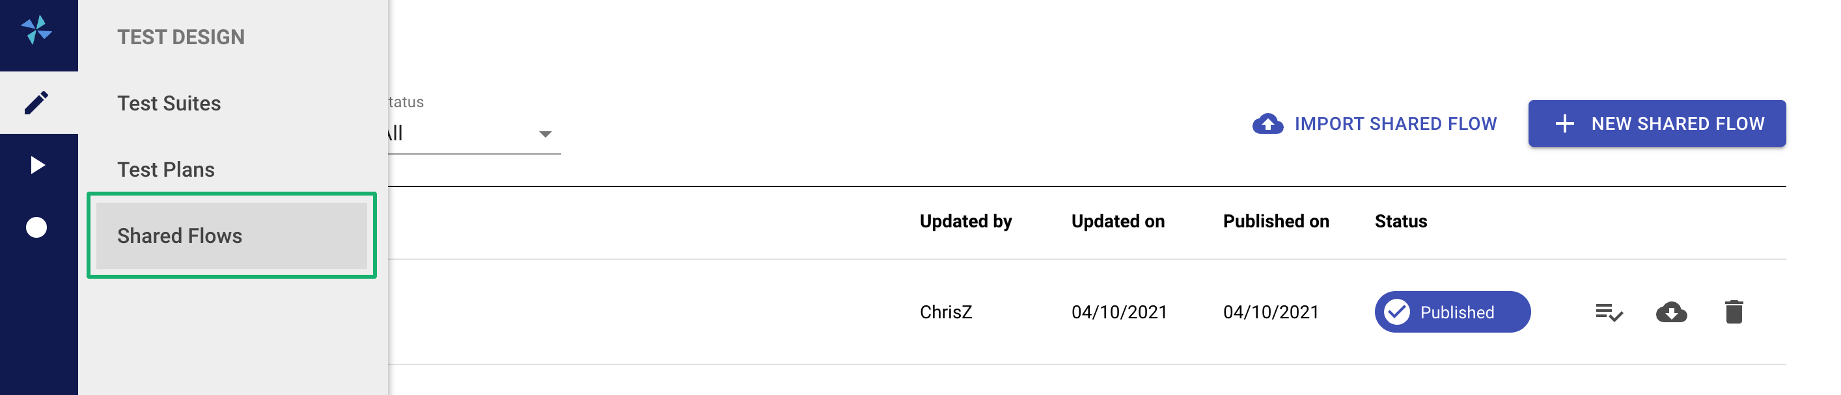Click the pinwheel app logo
The image size is (1841, 395).
pyautogui.click(x=36, y=31)
